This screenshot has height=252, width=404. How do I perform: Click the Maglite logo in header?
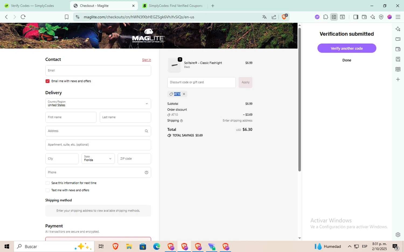point(148,36)
